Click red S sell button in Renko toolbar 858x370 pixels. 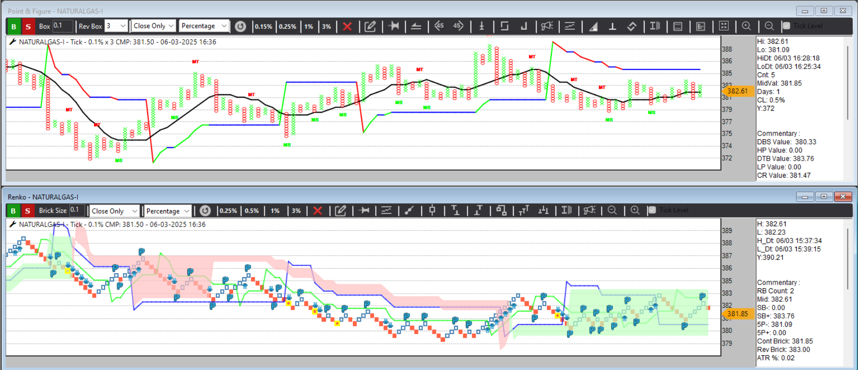click(28, 211)
